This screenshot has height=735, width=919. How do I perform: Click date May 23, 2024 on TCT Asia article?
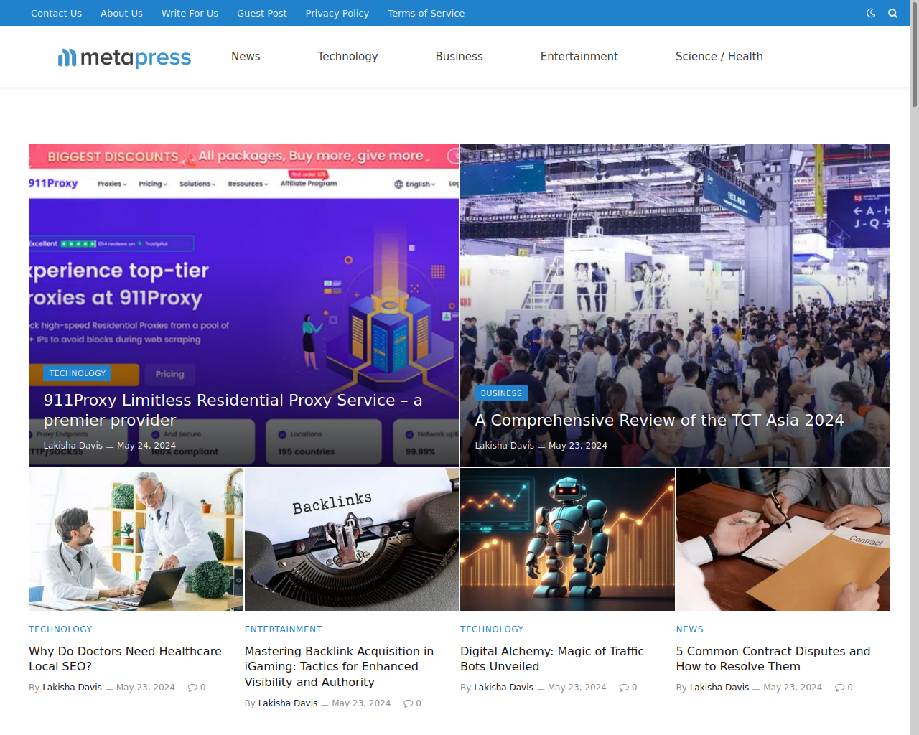578,446
